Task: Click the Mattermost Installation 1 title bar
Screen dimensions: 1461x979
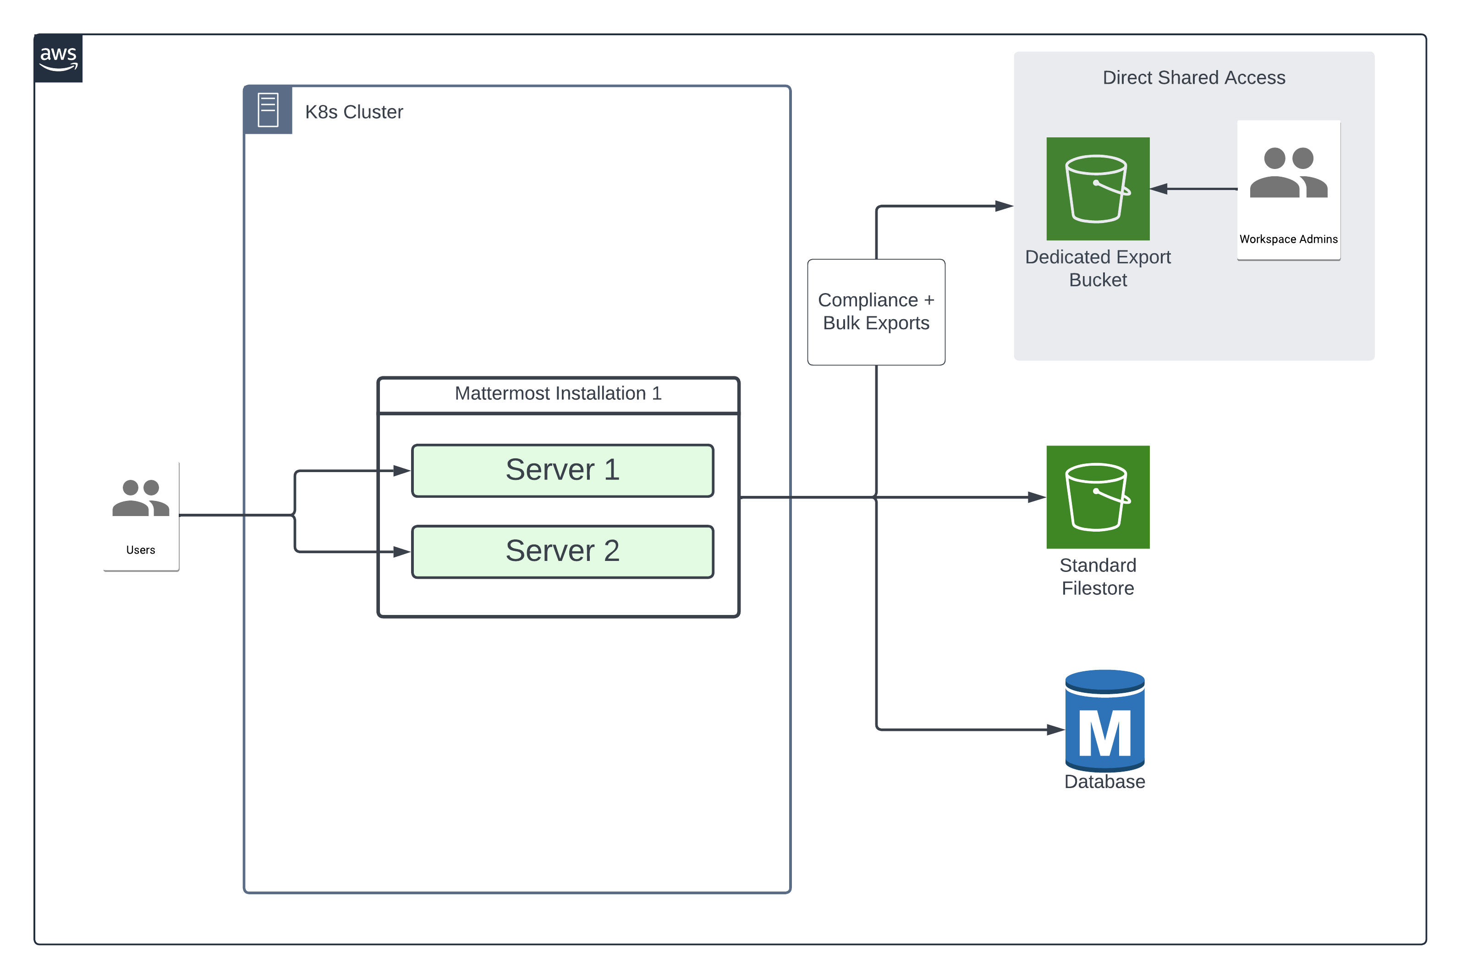Action: coord(558,394)
